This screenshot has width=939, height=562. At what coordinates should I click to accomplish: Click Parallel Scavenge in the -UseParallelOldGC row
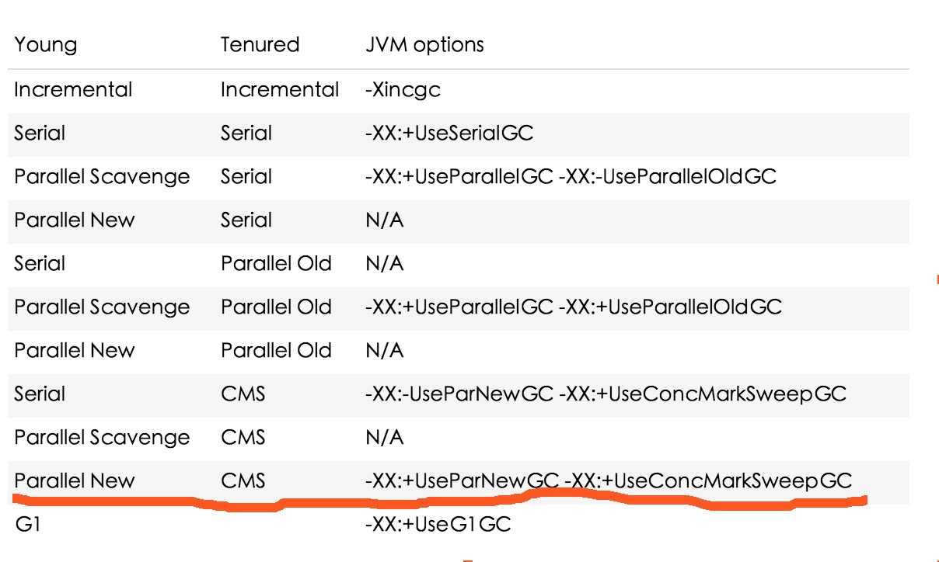102,177
